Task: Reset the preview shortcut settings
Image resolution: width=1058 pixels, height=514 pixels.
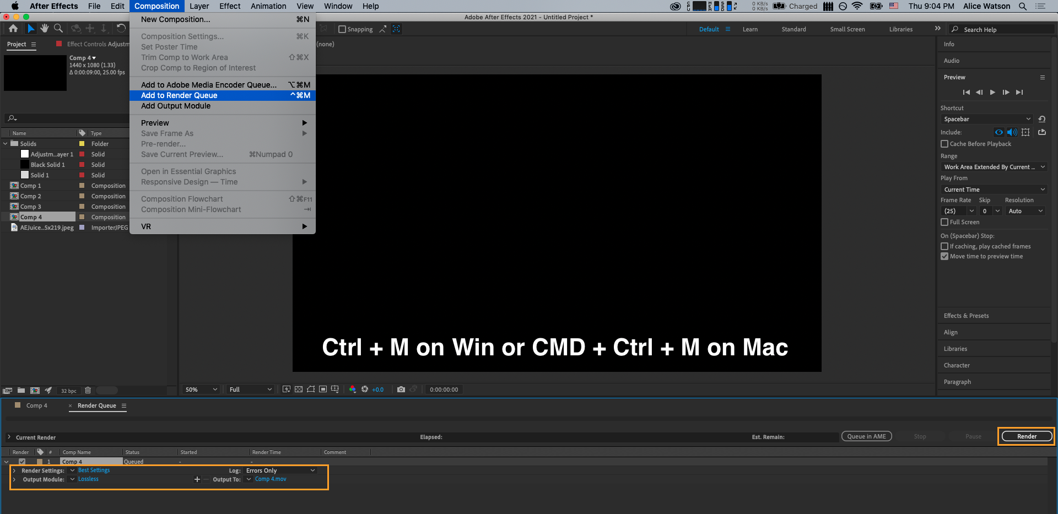Action: pyautogui.click(x=1041, y=119)
